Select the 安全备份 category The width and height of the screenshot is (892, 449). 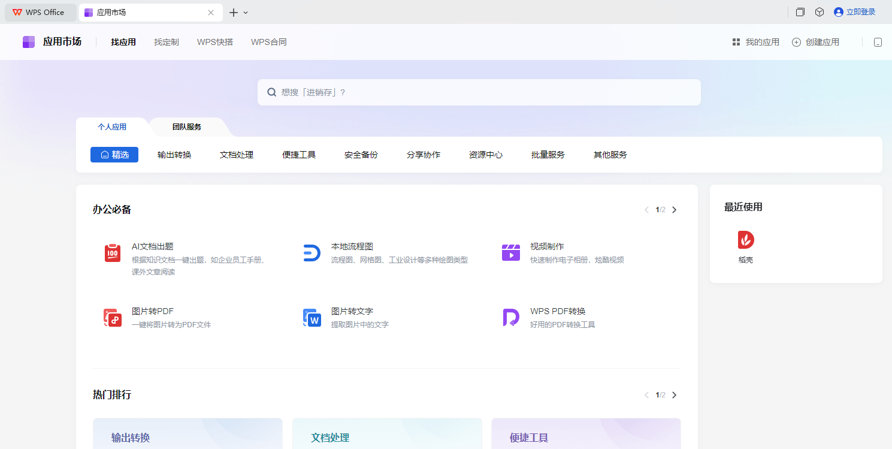[x=361, y=155]
